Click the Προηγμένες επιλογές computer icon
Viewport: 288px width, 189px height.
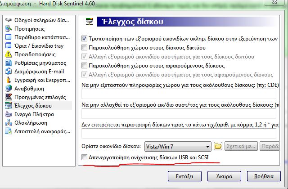(9, 97)
